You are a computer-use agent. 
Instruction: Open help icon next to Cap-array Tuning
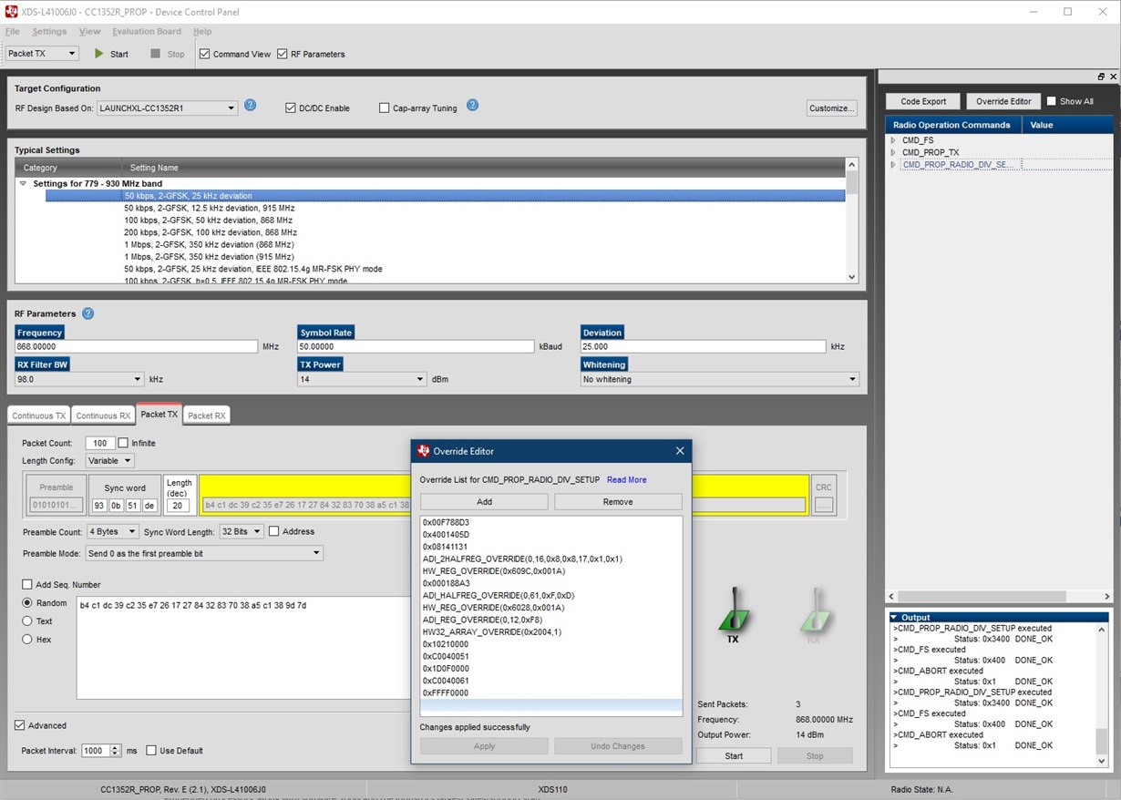click(473, 106)
